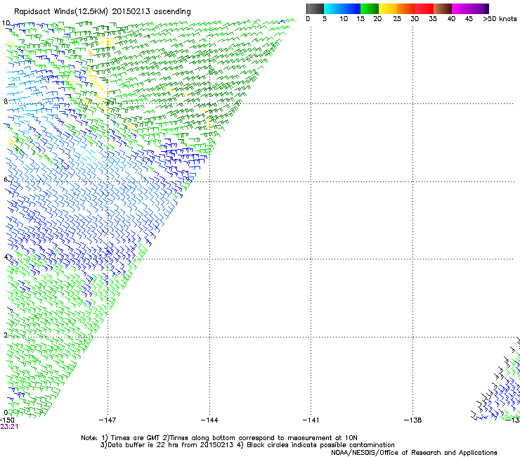Click the magenta 40-45 knots legend swatch
This screenshot has width=520, height=457.
(461, 8)
